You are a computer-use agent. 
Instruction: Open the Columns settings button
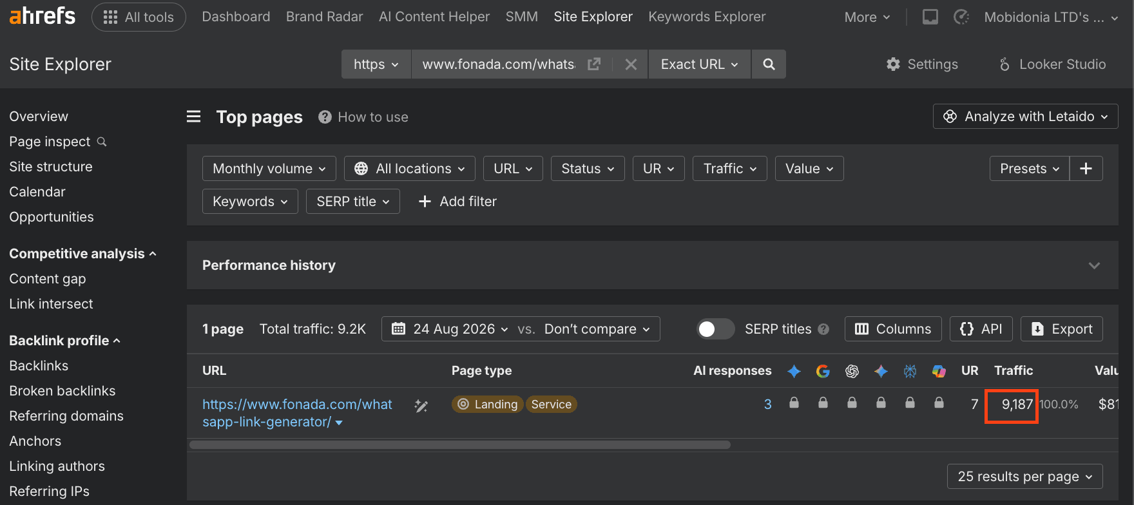pos(893,329)
